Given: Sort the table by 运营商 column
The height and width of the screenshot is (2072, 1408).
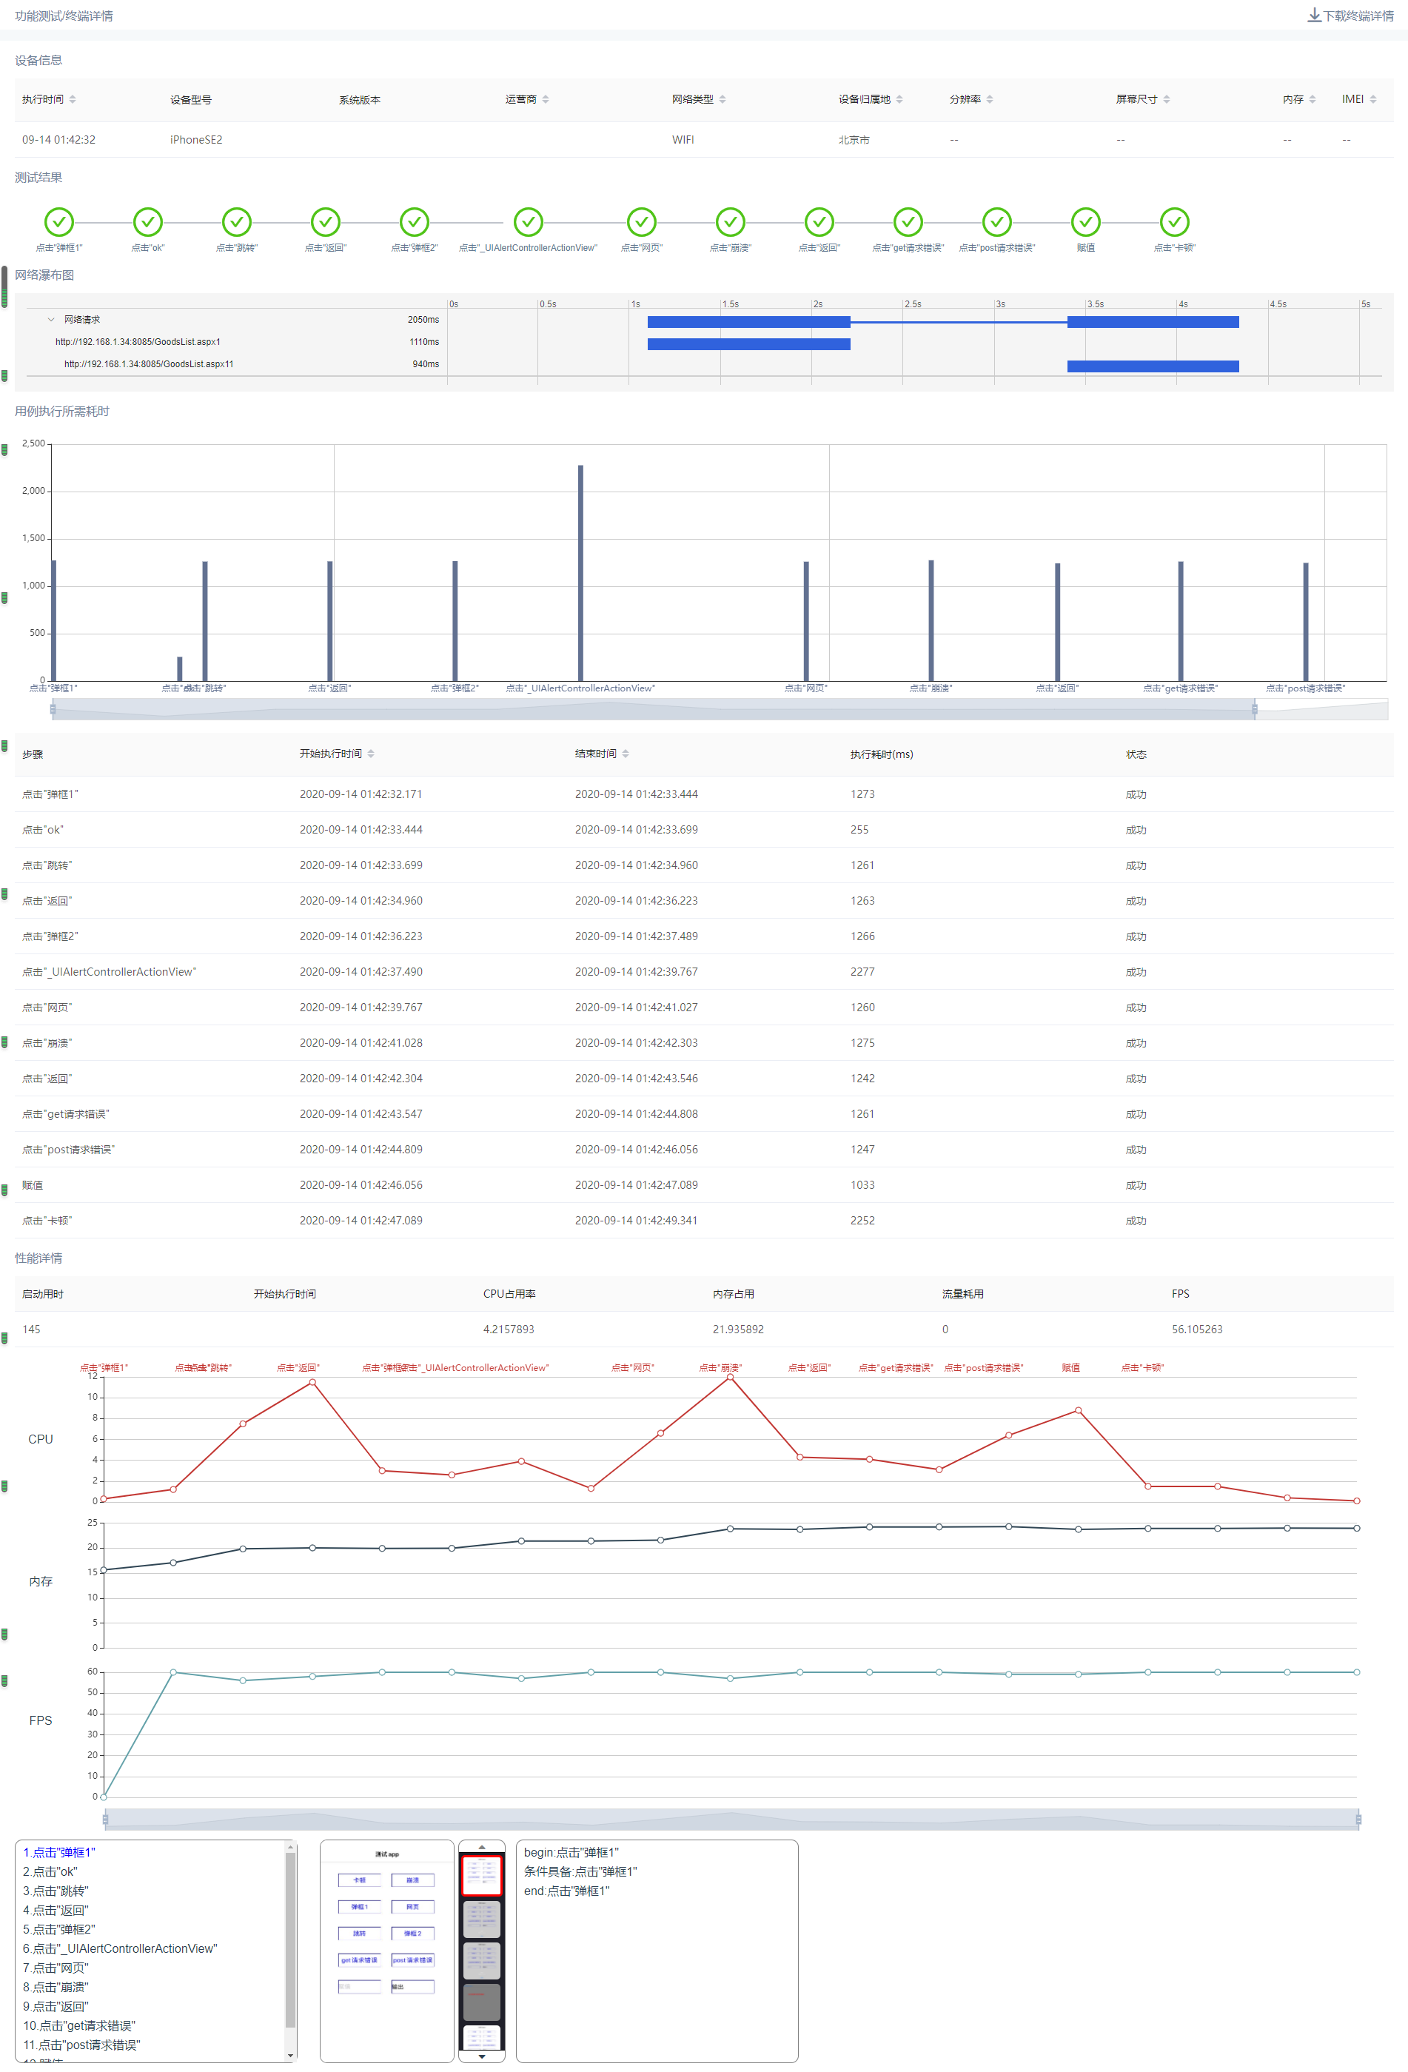Looking at the screenshot, I should [545, 99].
